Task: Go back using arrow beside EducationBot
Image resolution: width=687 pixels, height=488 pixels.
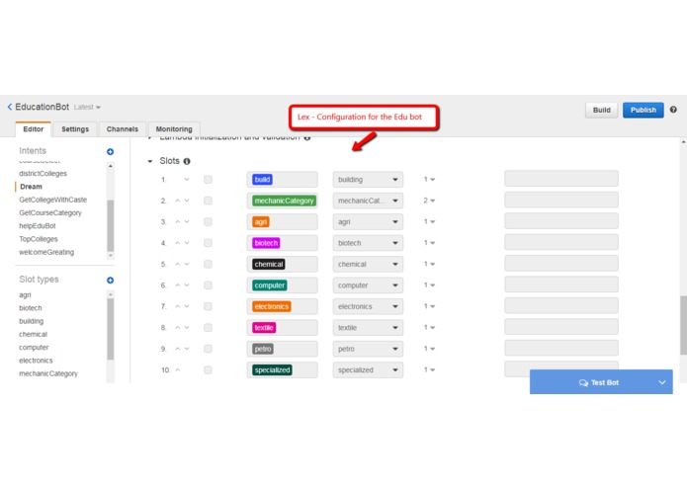Action: (x=10, y=107)
